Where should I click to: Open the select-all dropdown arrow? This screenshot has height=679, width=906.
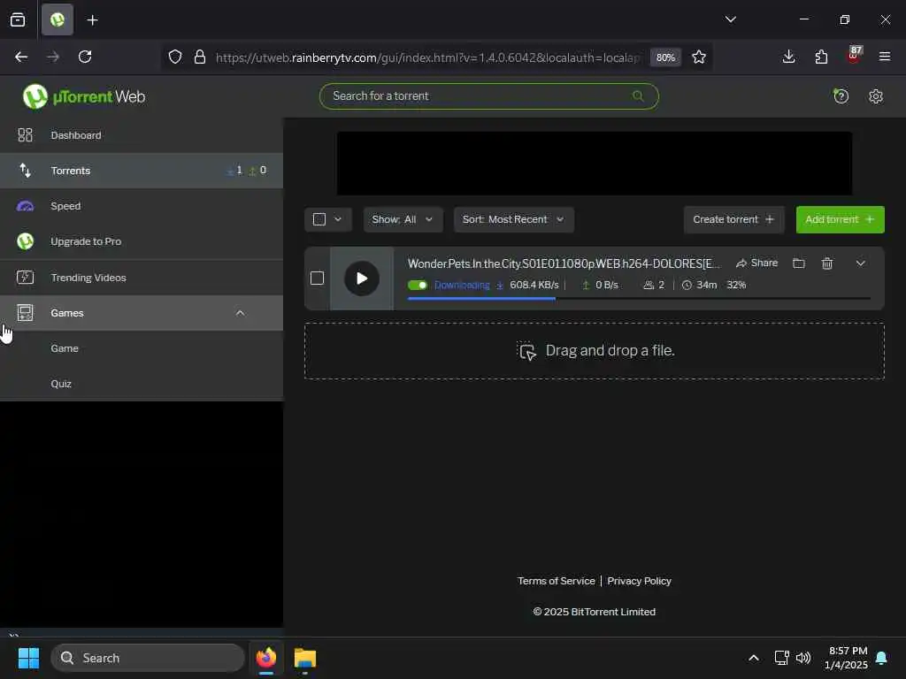click(338, 219)
